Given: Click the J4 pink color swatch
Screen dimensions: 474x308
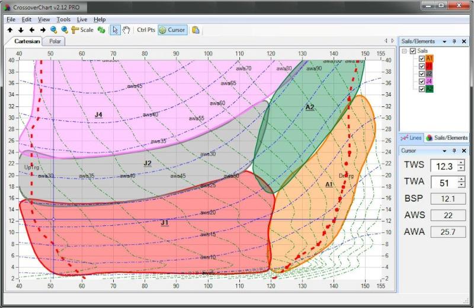Looking at the screenshot, I should pyautogui.click(x=429, y=81).
